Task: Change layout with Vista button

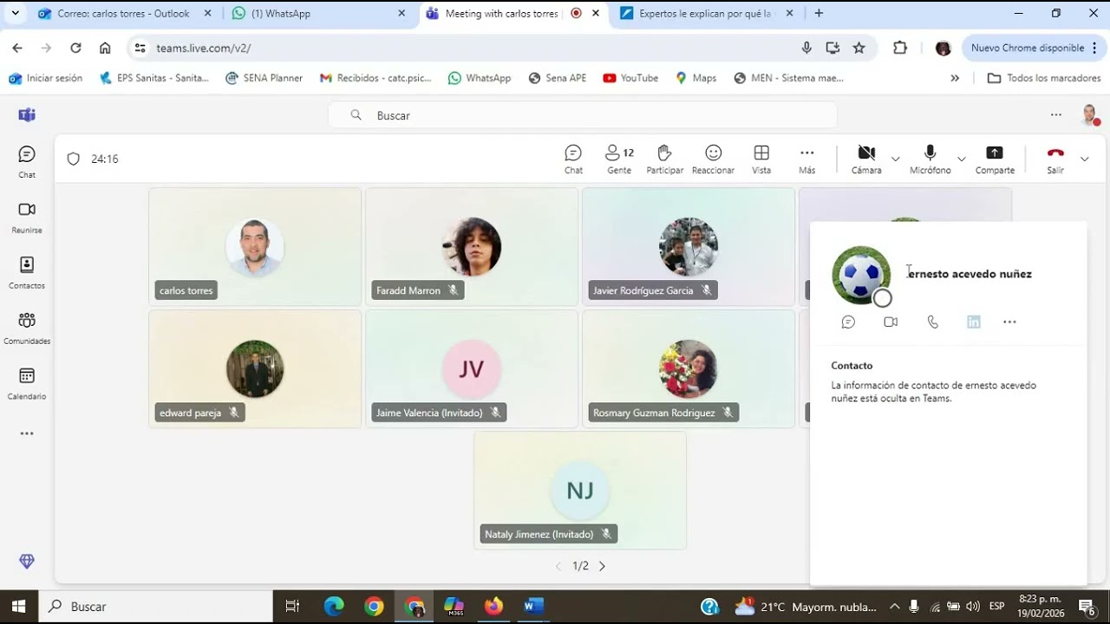Action: coord(761,159)
